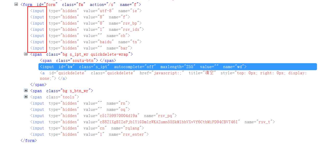
Task: Click the closing form tag
Action: [29, 140]
